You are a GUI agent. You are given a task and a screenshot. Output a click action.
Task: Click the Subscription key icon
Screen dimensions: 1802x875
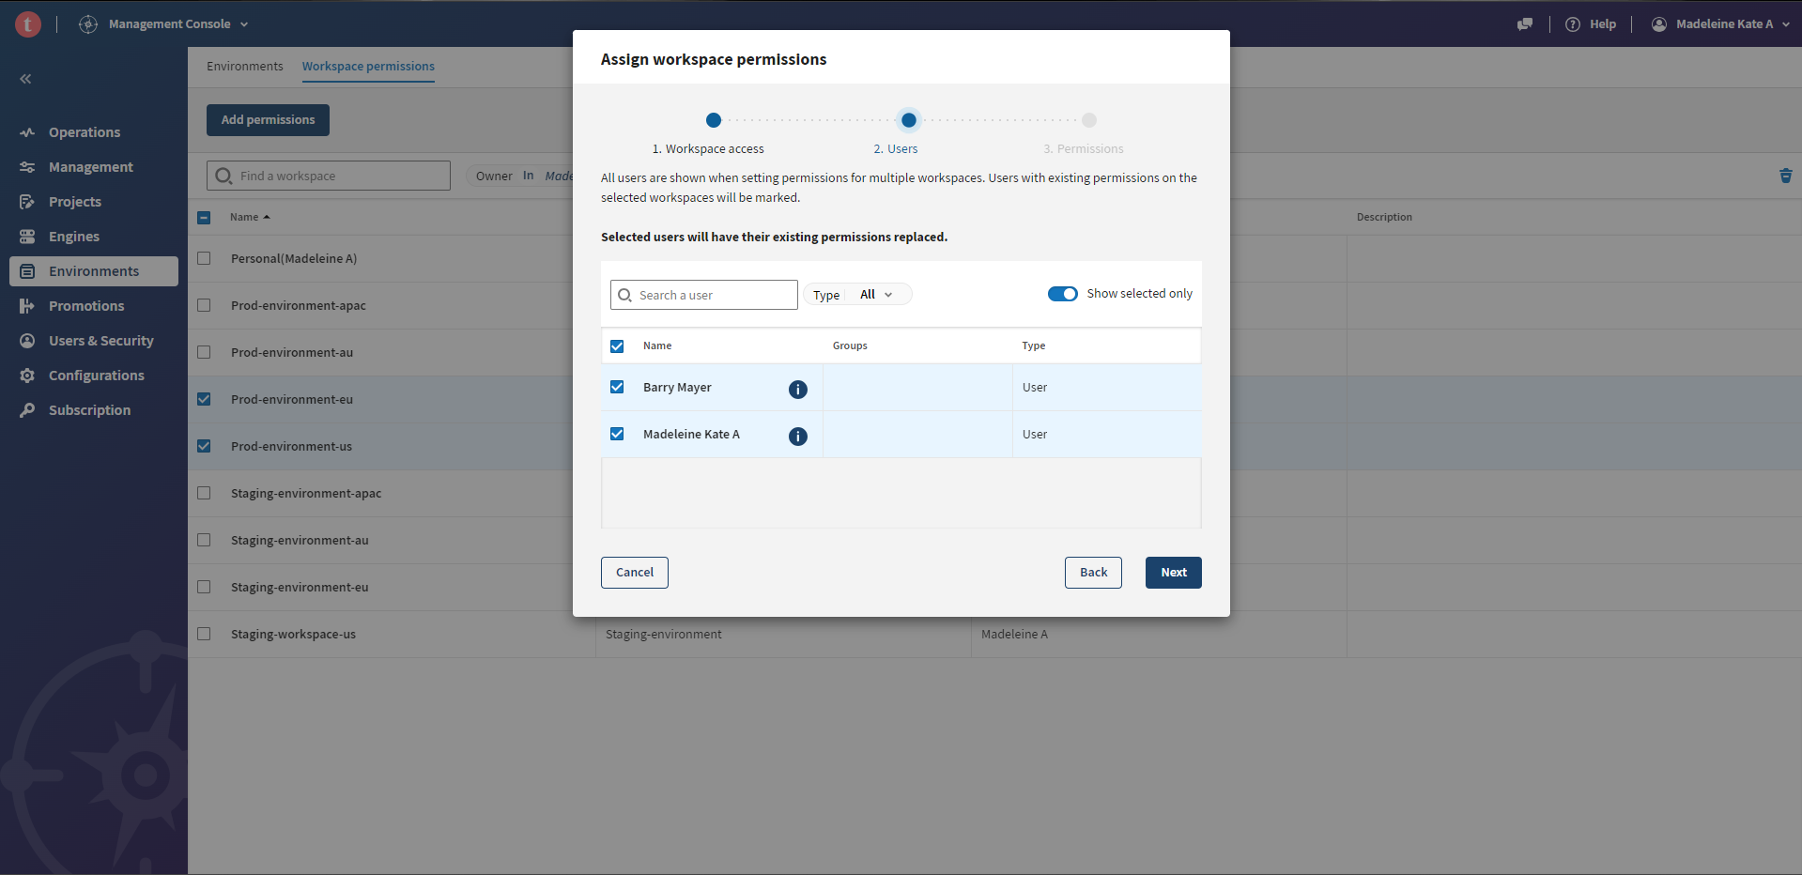tap(27, 410)
